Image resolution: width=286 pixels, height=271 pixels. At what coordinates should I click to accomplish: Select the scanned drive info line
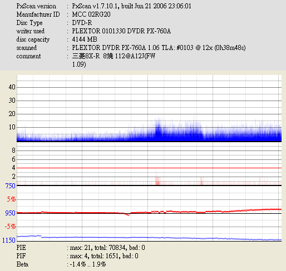coord(159,48)
